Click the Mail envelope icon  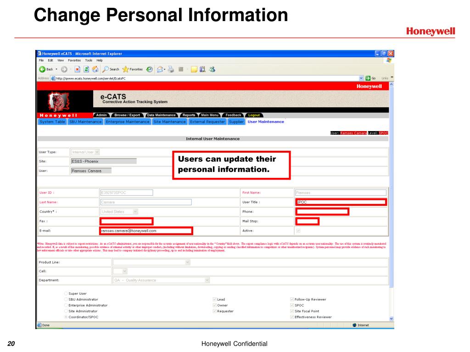tap(160, 70)
